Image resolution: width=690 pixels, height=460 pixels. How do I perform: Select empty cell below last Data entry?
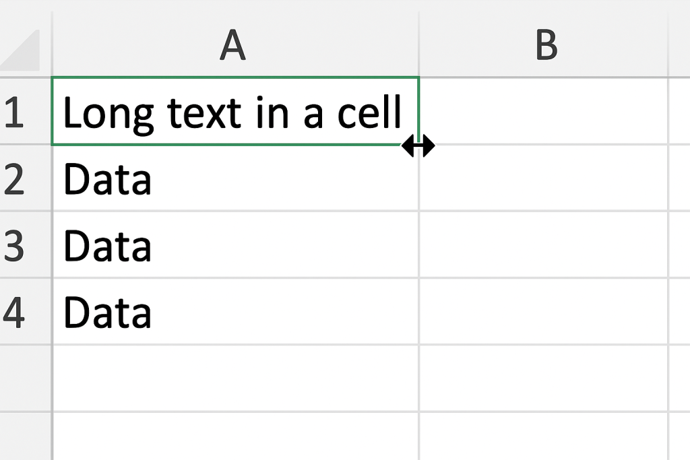point(234,378)
